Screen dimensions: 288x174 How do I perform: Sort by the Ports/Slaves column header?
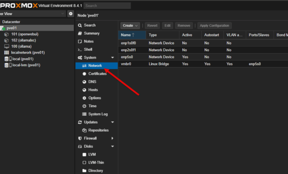click(260, 35)
